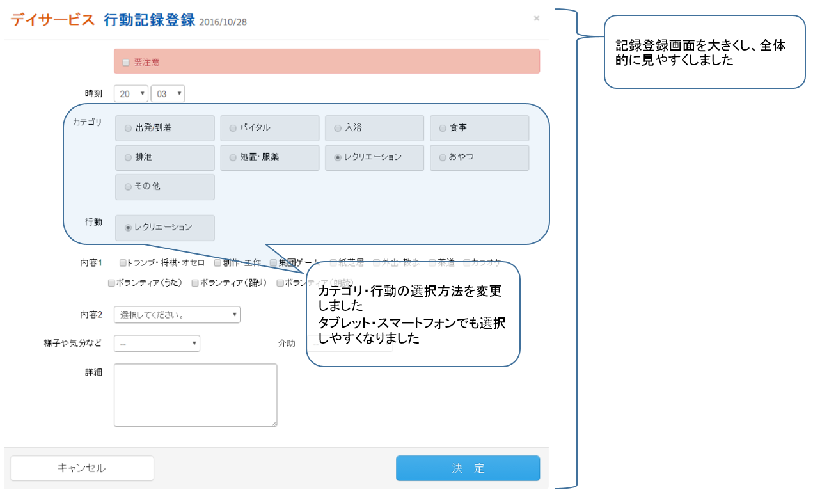Select the その他 category
813x499 pixels.
pos(164,187)
